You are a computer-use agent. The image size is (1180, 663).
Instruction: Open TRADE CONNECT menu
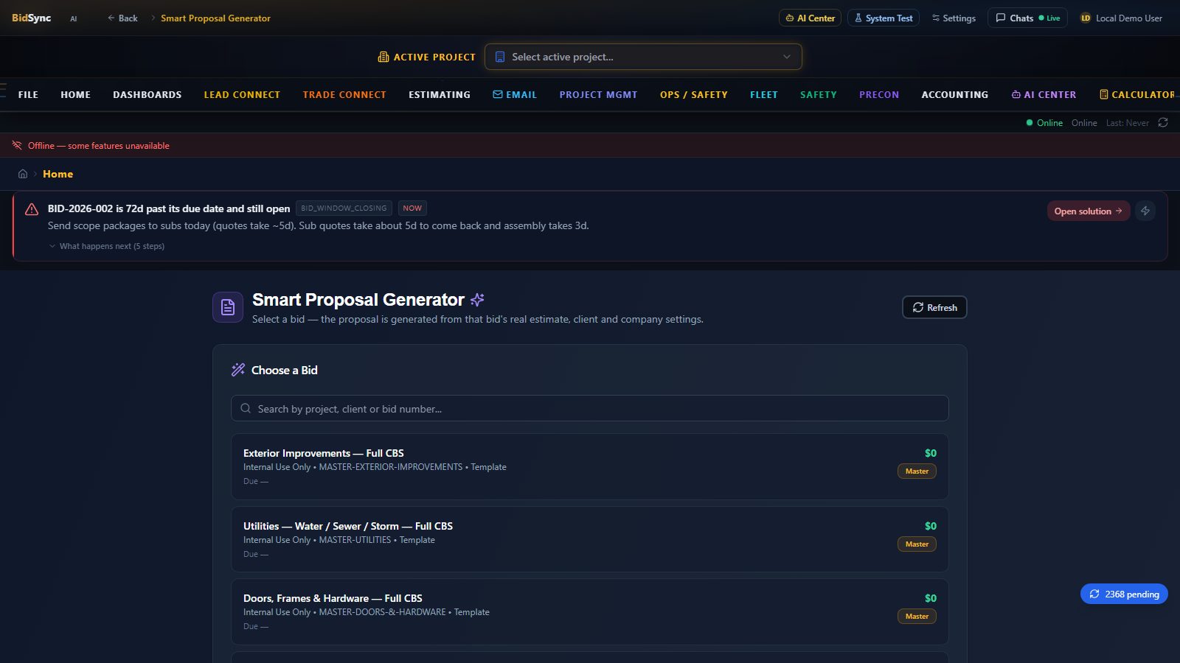[344, 94]
